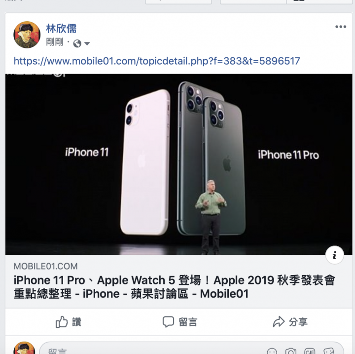The width and height of the screenshot is (355, 354).
Task: Open the GIF picker in comment box
Action: click(x=310, y=351)
